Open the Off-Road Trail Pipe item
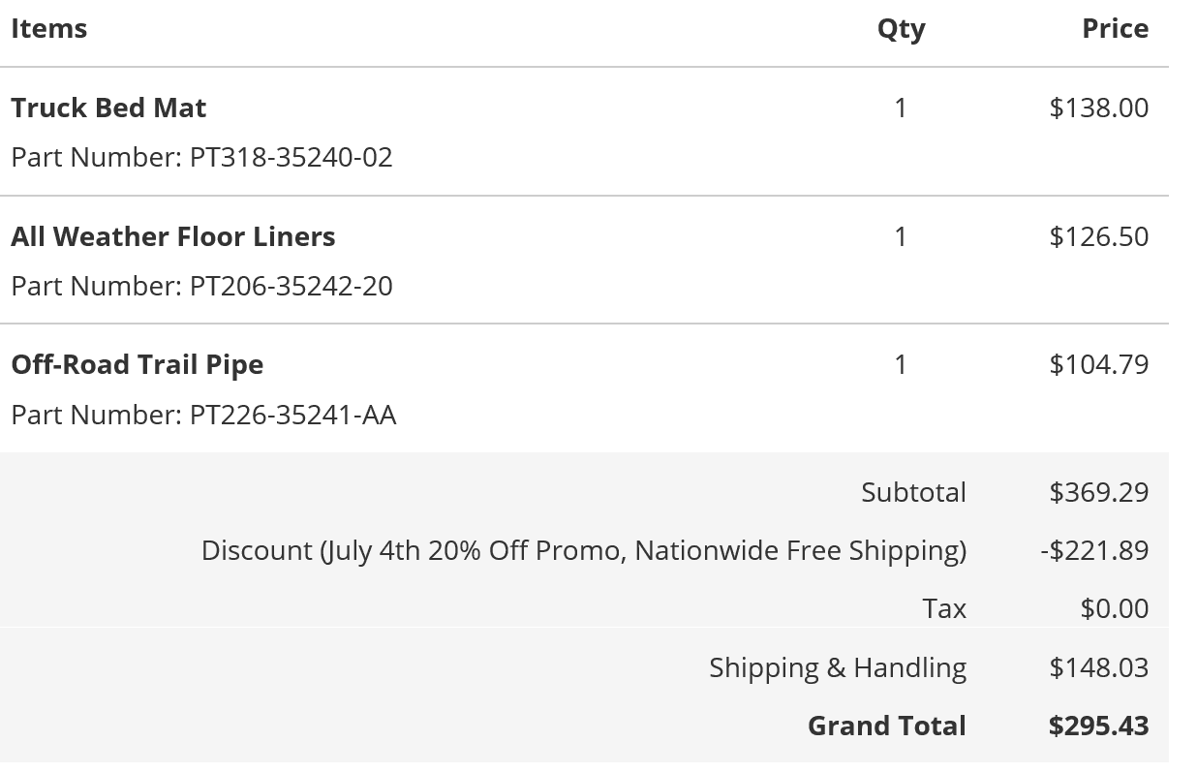Screen dimensions: 1197x773 [x=138, y=365]
